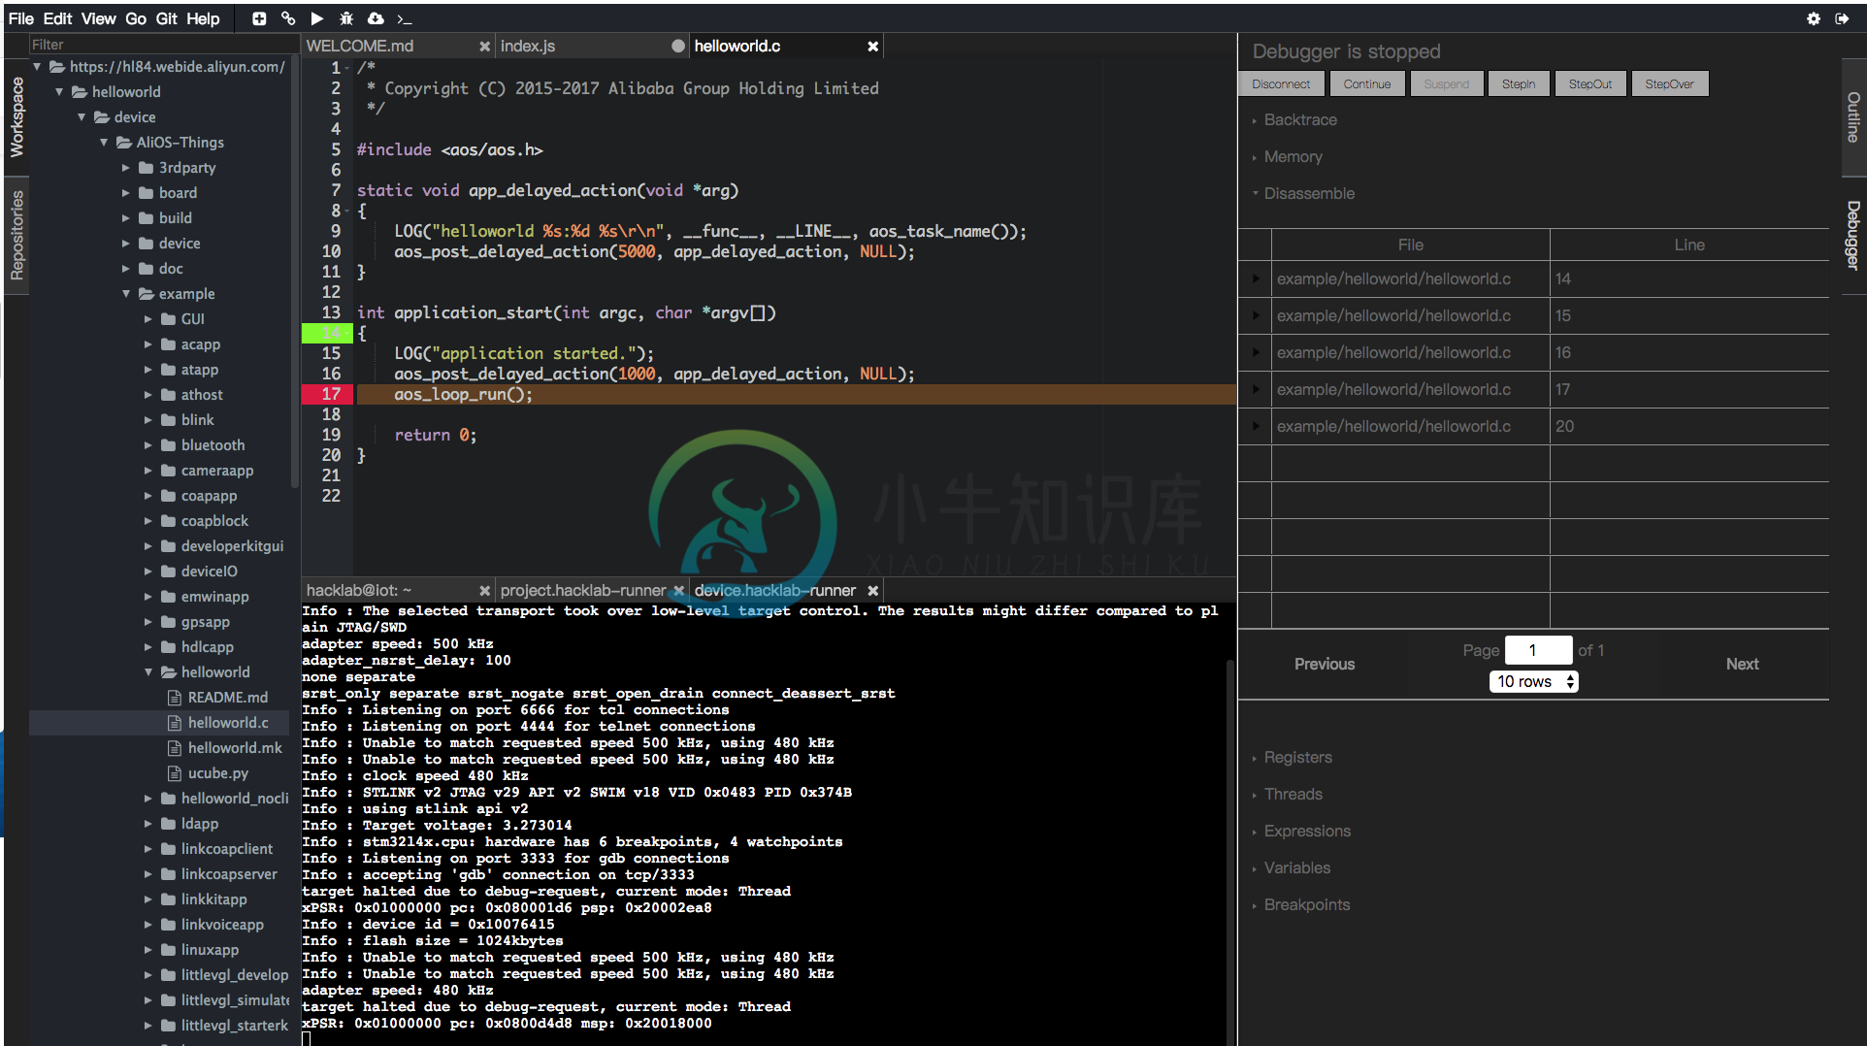Click the StepOut button
The height and width of the screenshot is (1046, 1867).
pos(1589,84)
